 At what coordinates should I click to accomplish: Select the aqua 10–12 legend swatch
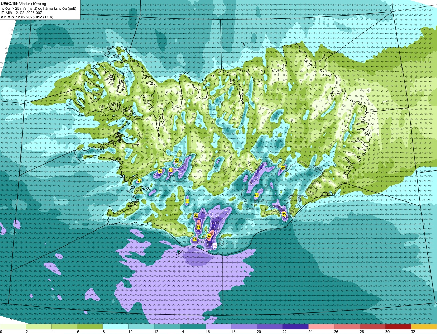141,327
